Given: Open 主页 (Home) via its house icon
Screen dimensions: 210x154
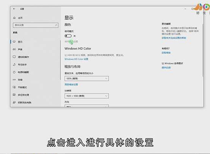Looking at the screenshot, I should (14, 18).
